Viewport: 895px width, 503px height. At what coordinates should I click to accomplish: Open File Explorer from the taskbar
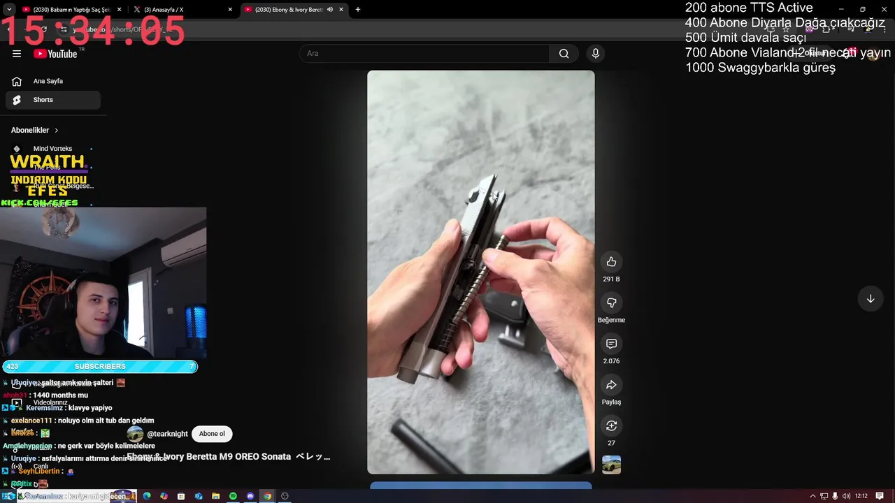coord(215,496)
